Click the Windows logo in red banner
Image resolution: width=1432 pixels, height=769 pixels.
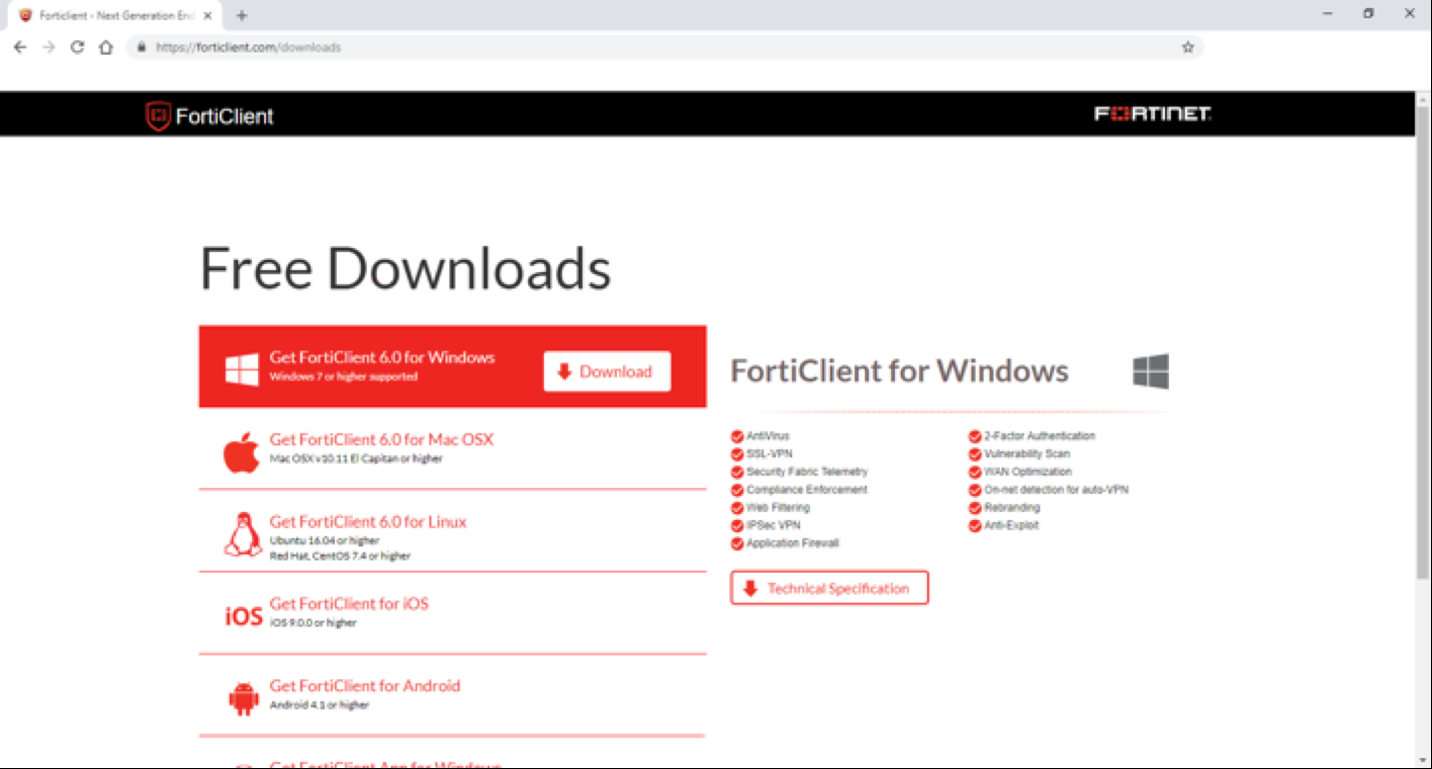pos(242,370)
